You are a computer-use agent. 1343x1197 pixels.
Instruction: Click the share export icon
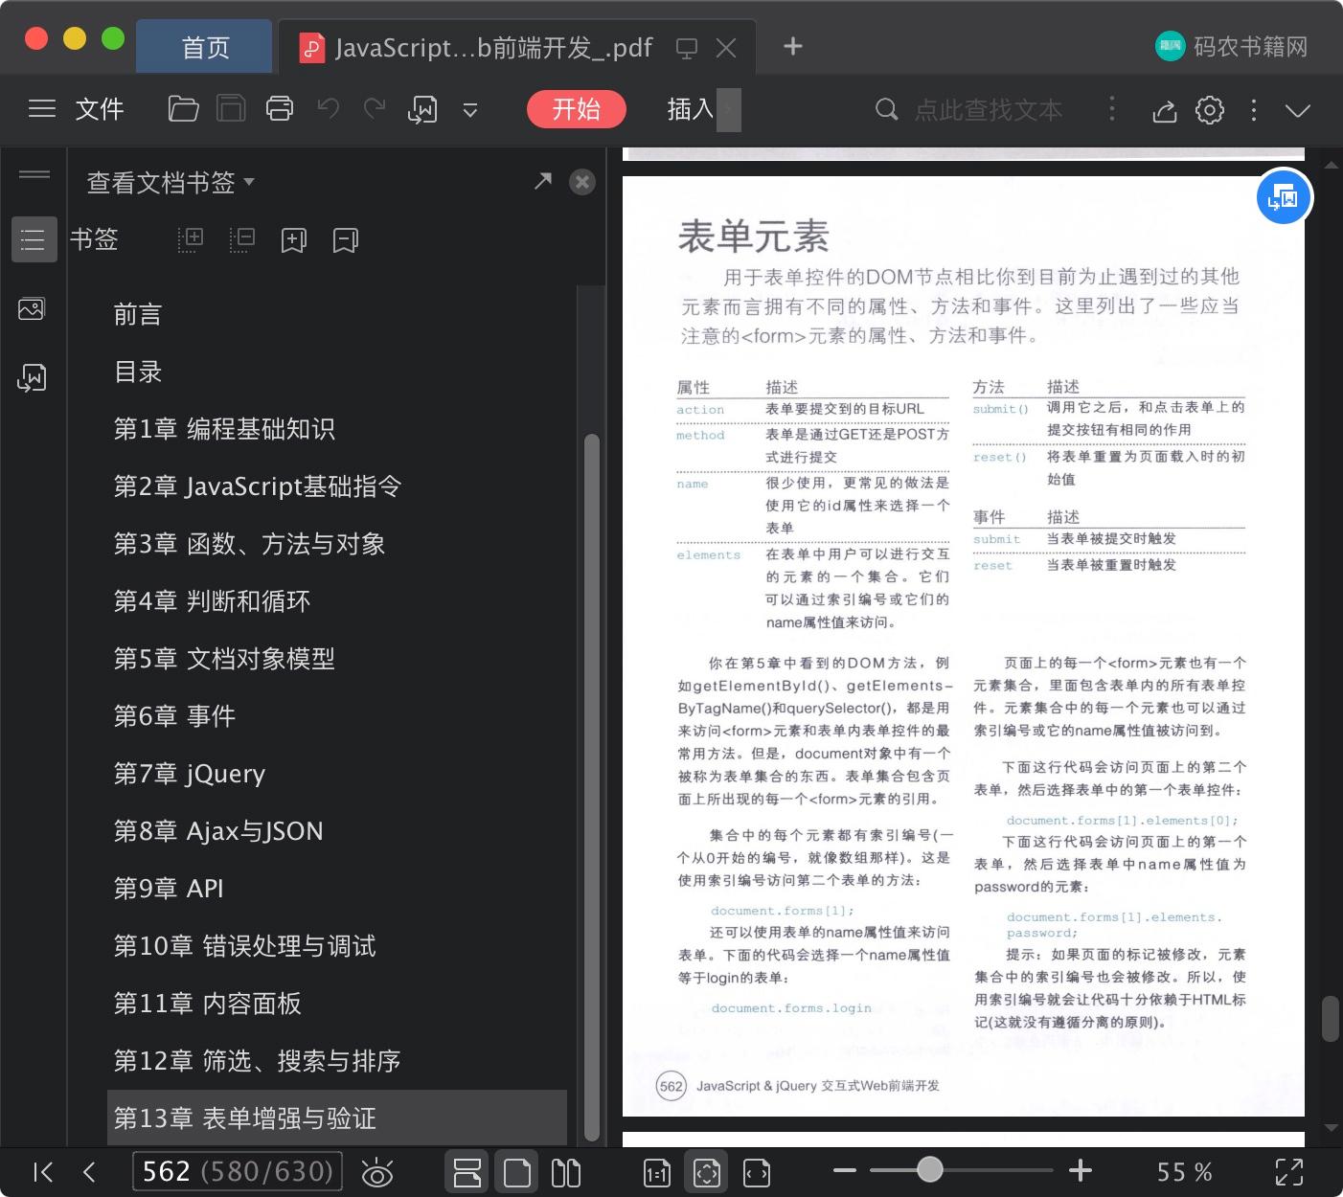(x=1164, y=110)
